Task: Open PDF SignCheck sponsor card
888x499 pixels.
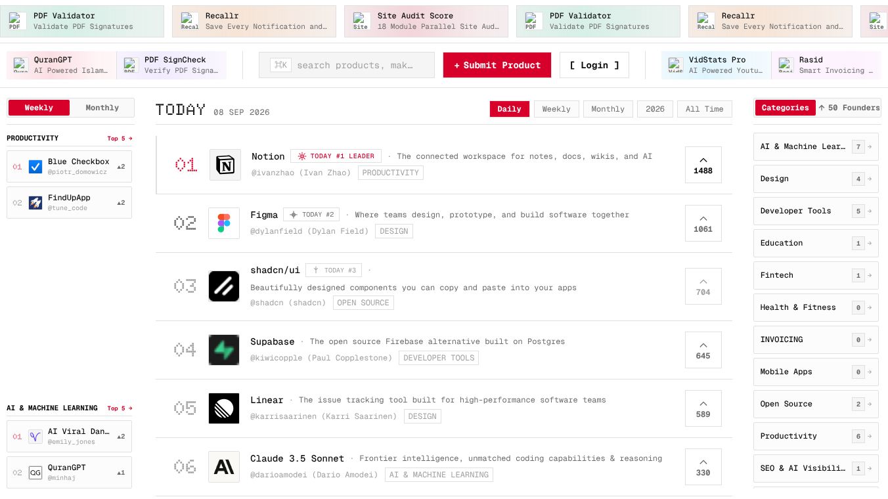Action: point(171,65)
